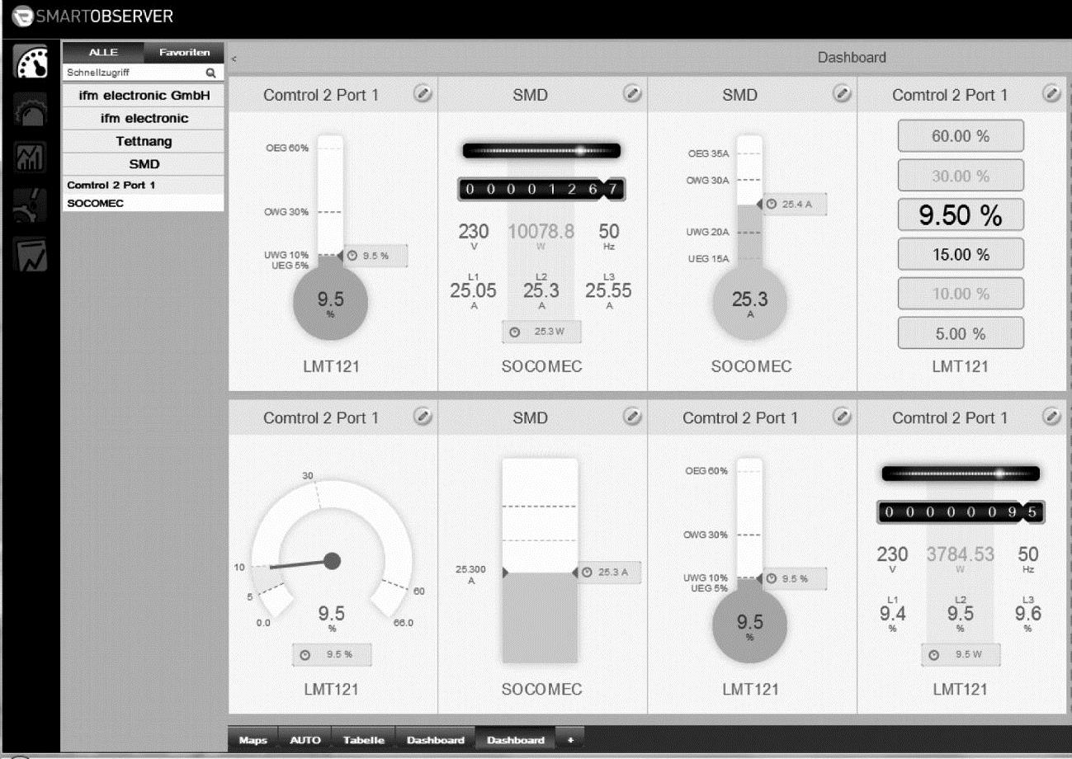Open the dashboard gauge view in the sidebar
1072x759 pixels.
pos(31,63)
